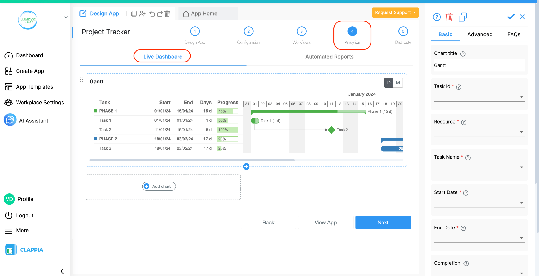Image resolution: width=539 pixels, height=276 pixels.
Task: Collapse the left sidebar with the arrow
Action: click(x=62, y=271)
